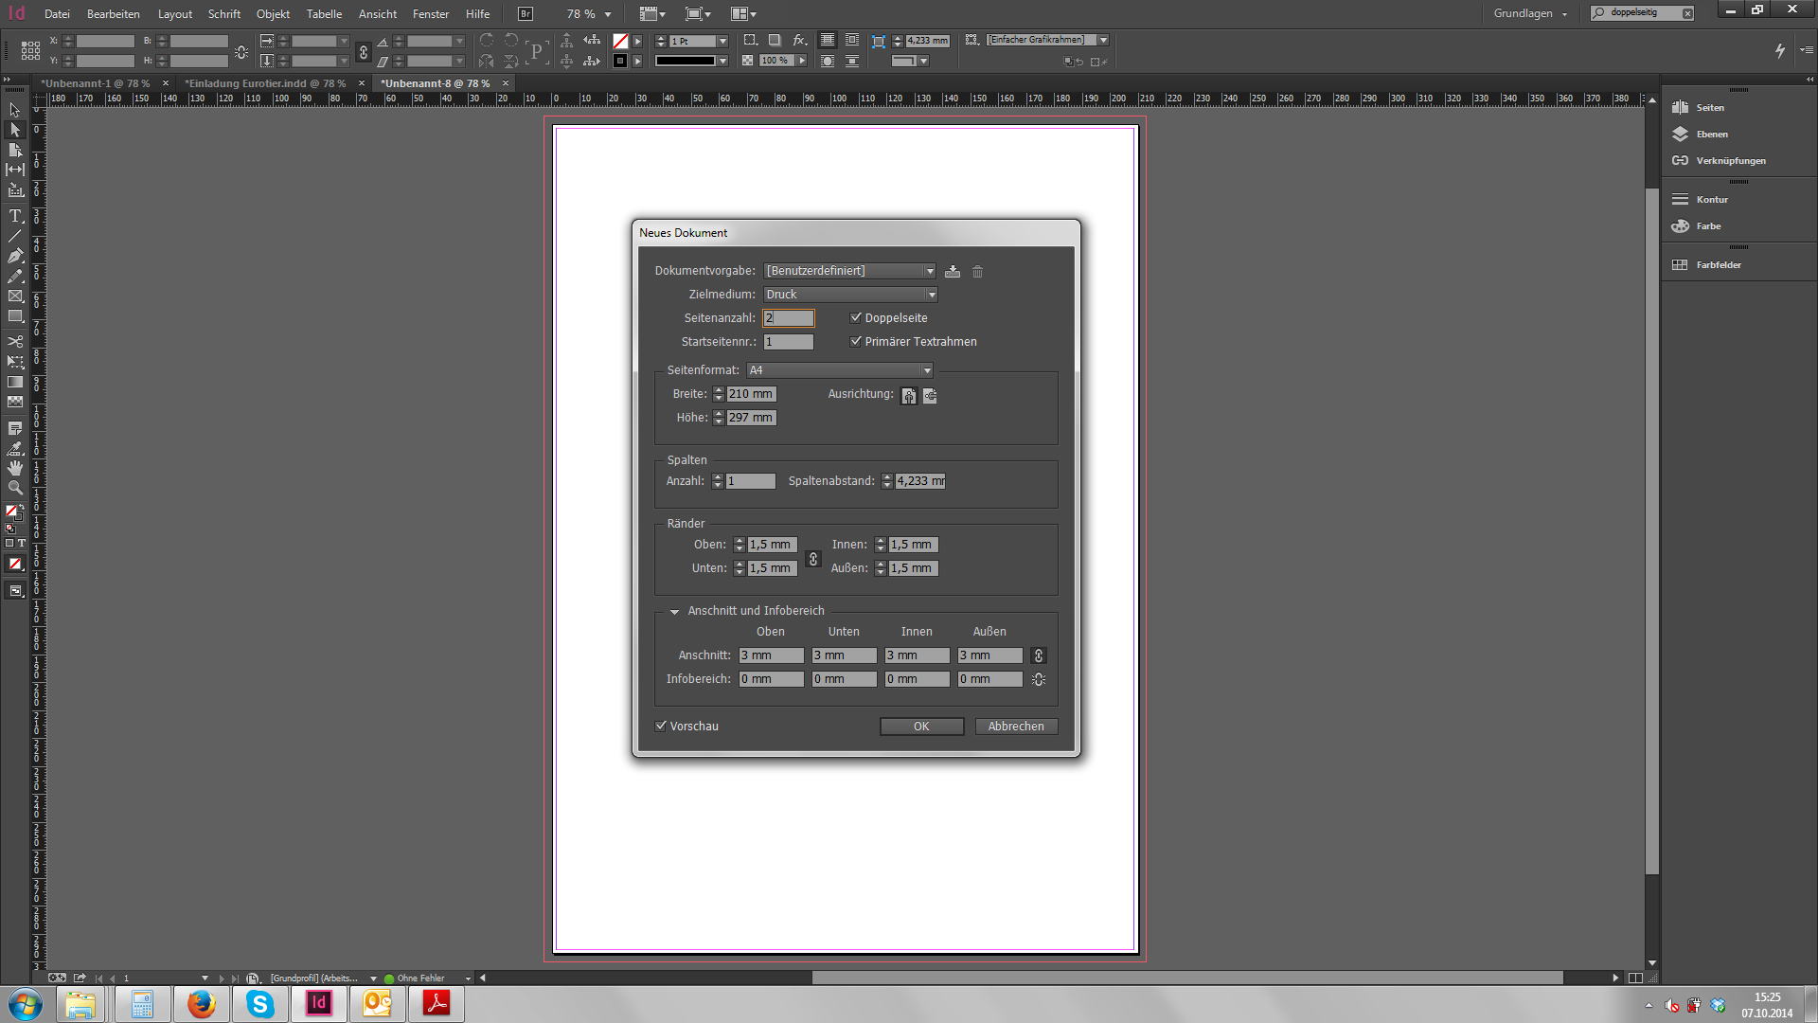Toggle Primärer Textrahmen checkbox
The width and height of the screenshot is (1818, 1023).
pyautogui.click(x=856, y=342)
